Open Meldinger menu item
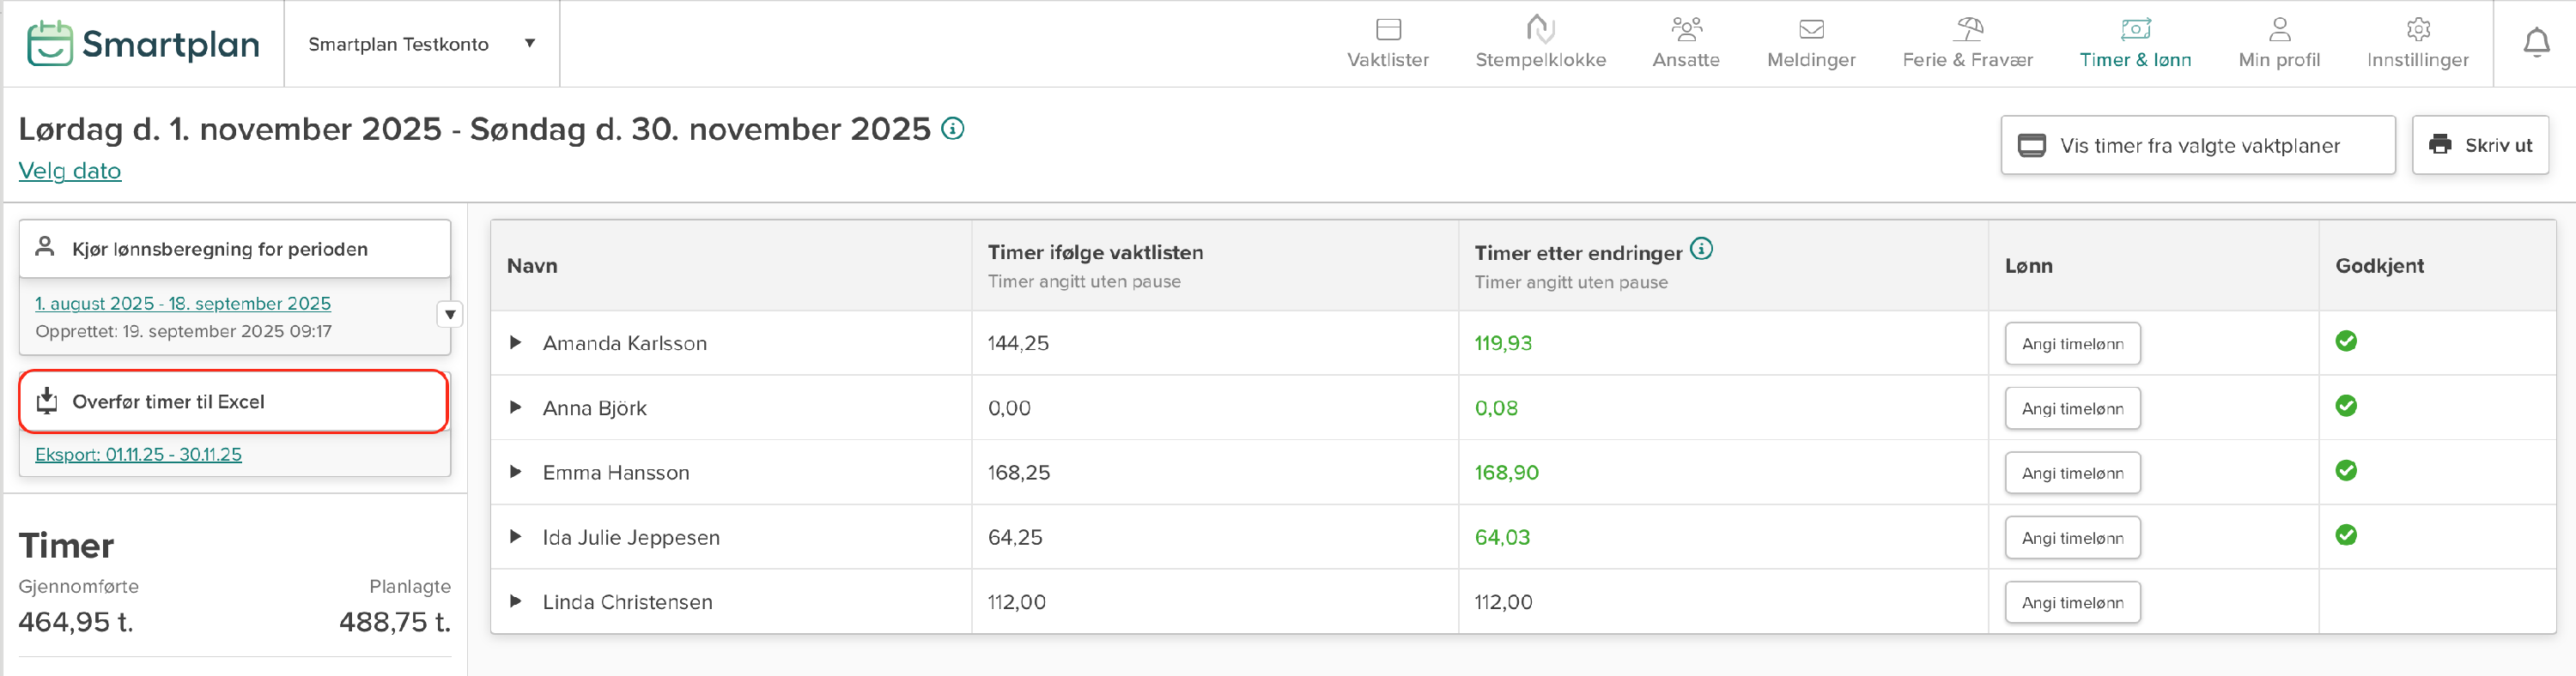This screenshot has height=676, width=2576. [1811, 44]
